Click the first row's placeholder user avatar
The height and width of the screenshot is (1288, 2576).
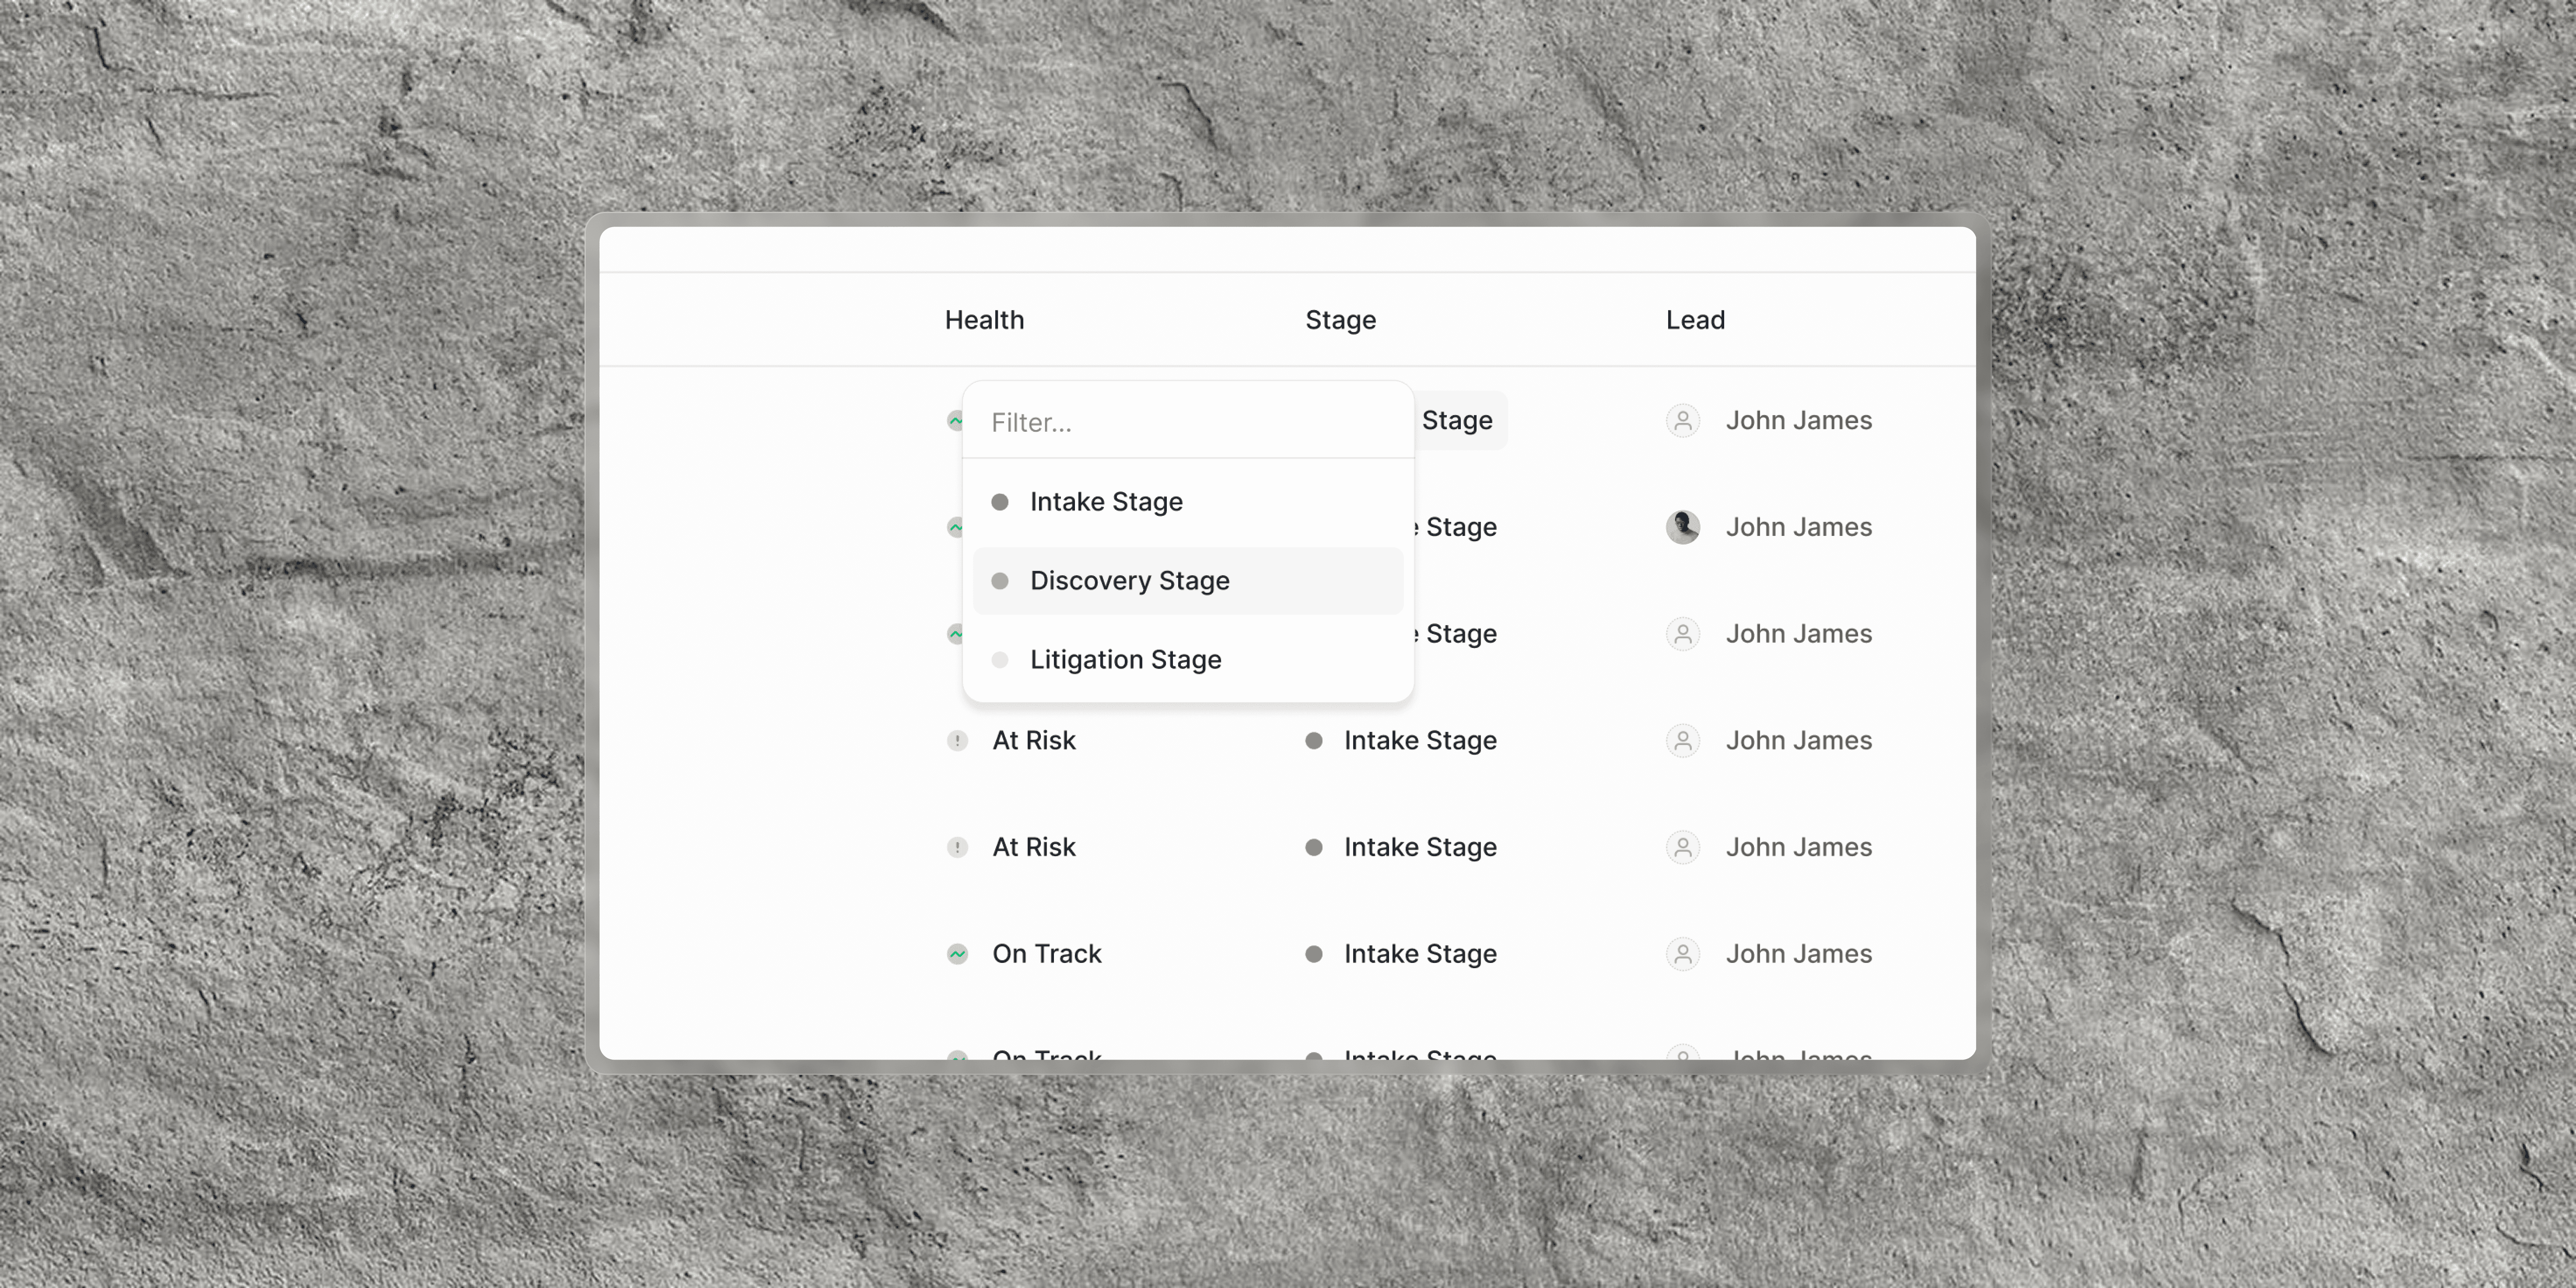(1682, 420)
